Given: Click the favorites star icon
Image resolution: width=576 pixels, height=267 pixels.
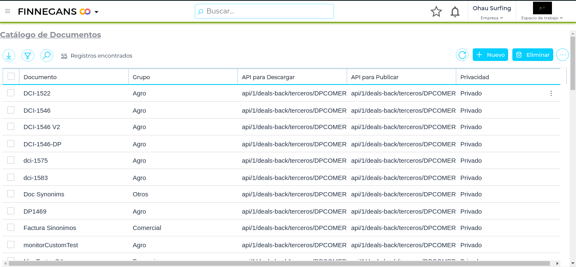Looking at the screenshot, I should [436, 12].
